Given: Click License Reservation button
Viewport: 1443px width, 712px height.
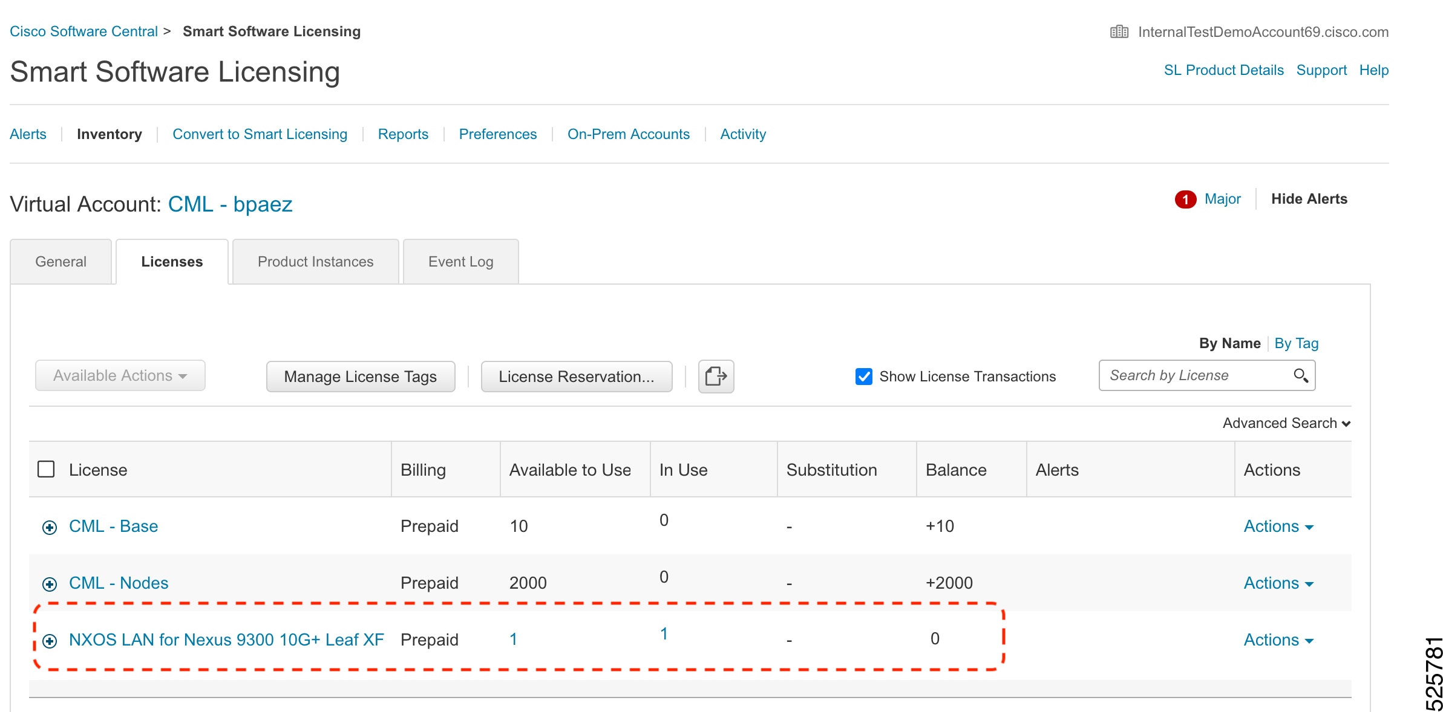Looking at the screenshot, I should pyautogui.click(x=577, y=377).
